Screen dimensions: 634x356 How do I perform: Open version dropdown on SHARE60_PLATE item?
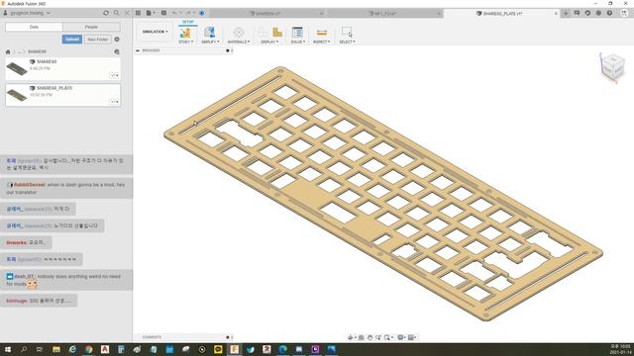(x=115, y=102)
